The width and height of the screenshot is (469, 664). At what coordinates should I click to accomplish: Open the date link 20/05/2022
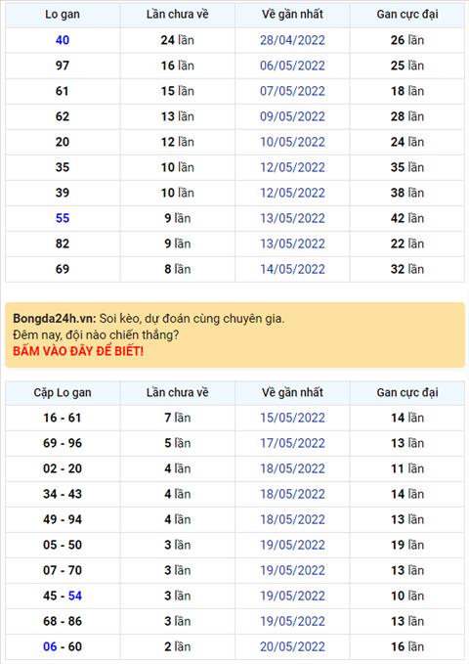tap(292, 646)
